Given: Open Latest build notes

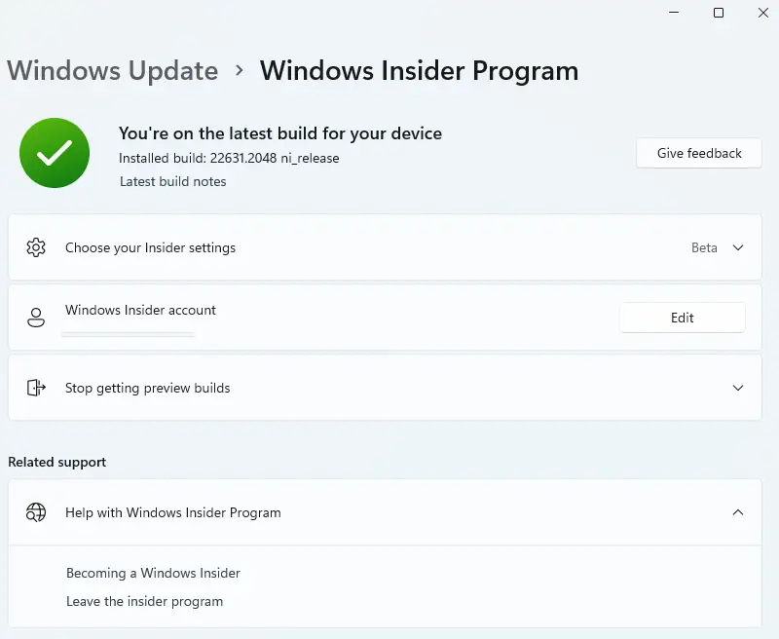Looking at the screenshot, I should click(173, 181).
